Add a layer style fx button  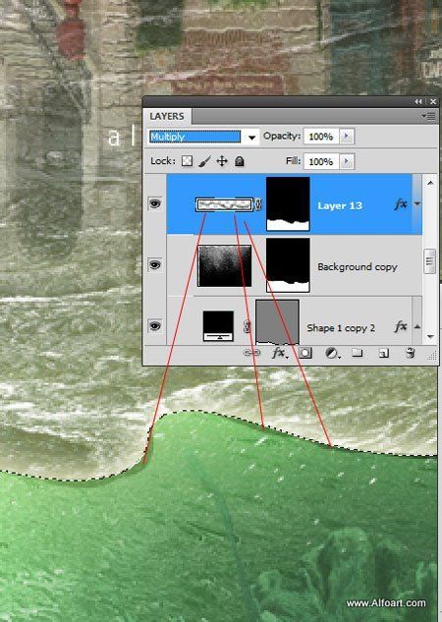tap(279, 353)
